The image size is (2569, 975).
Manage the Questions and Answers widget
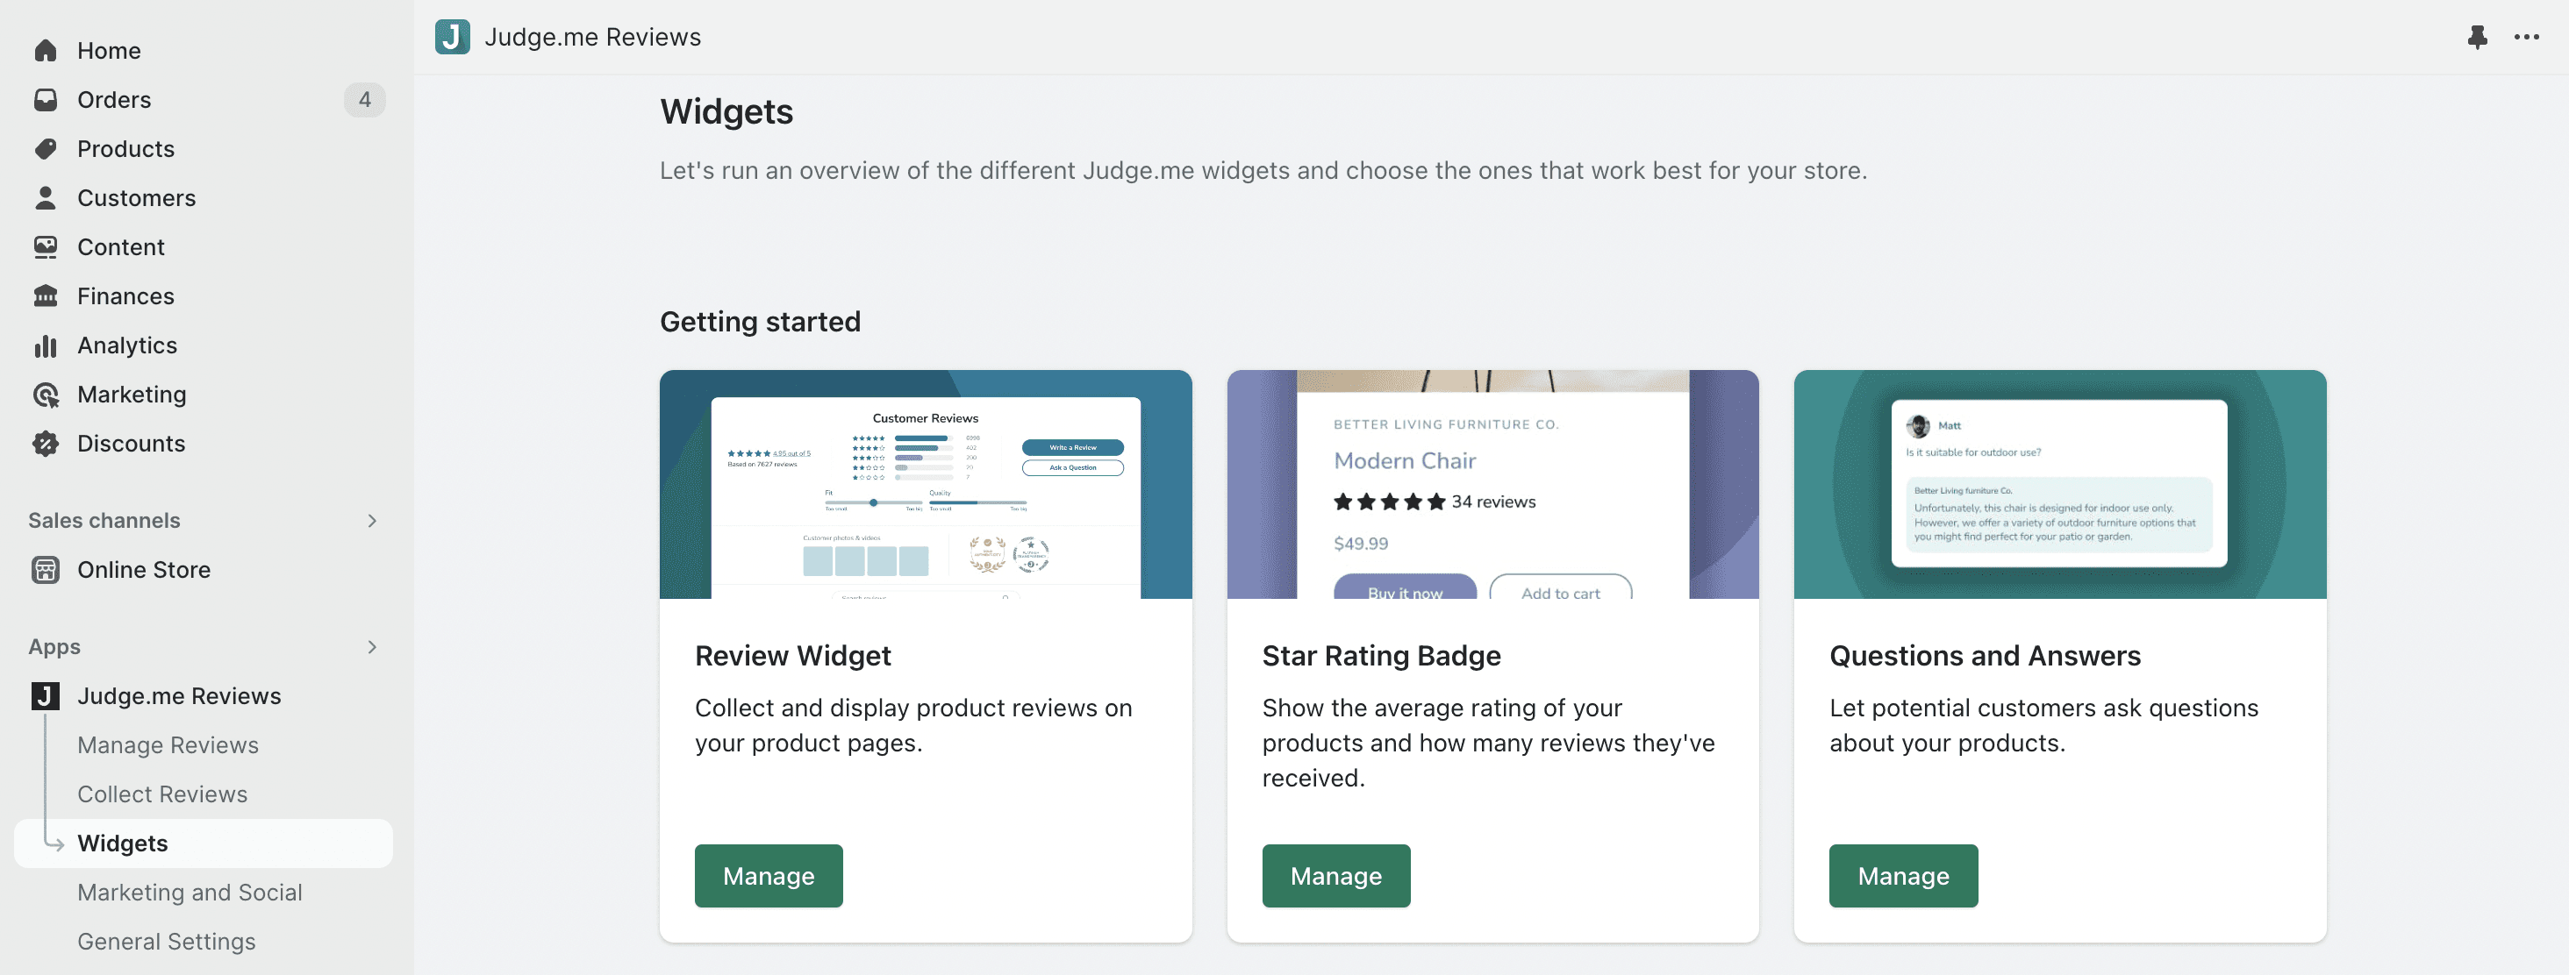[x=1903, y=875]
